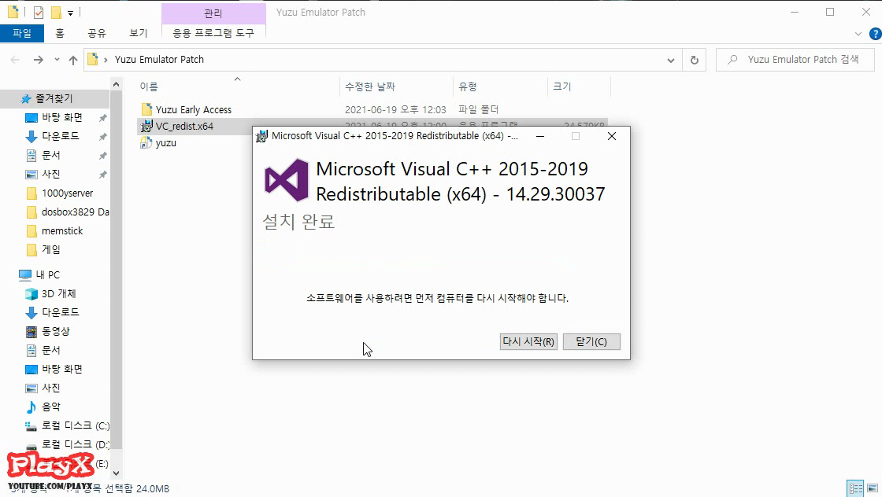Switch to details view icon in status bar

pos(855,488)
